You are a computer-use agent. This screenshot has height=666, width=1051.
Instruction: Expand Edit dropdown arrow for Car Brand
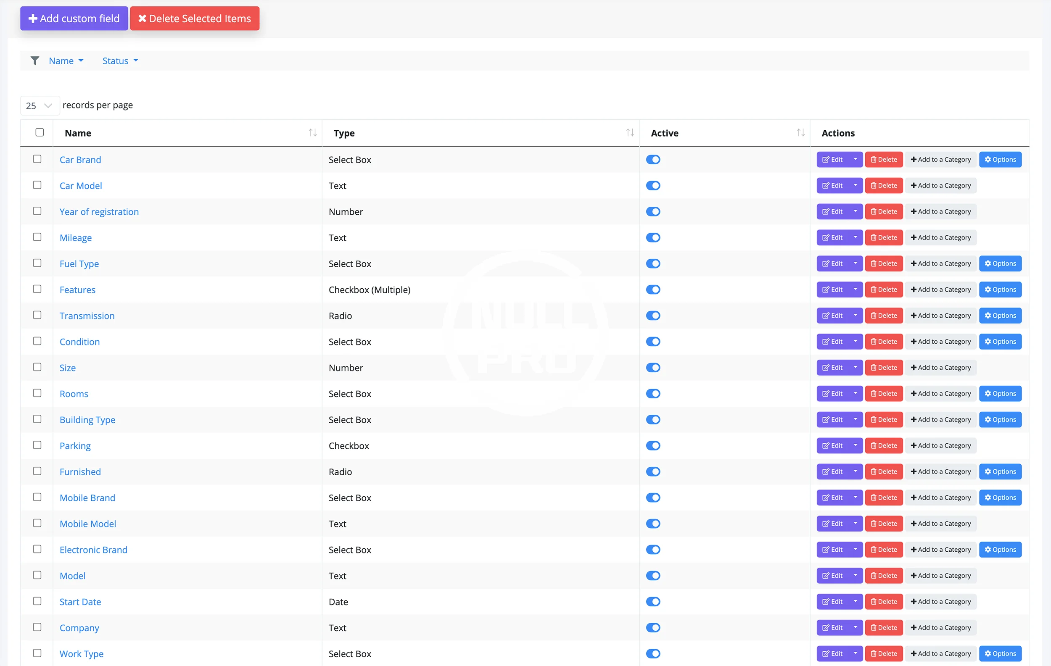855,159
